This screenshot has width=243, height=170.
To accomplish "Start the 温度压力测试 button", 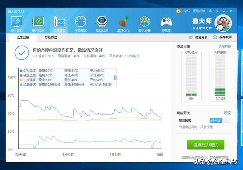I will [206, 145].
